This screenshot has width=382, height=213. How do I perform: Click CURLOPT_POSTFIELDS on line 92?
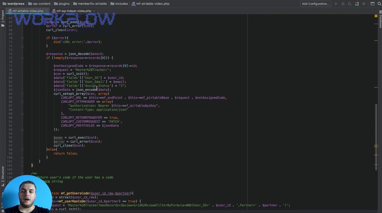78,126
